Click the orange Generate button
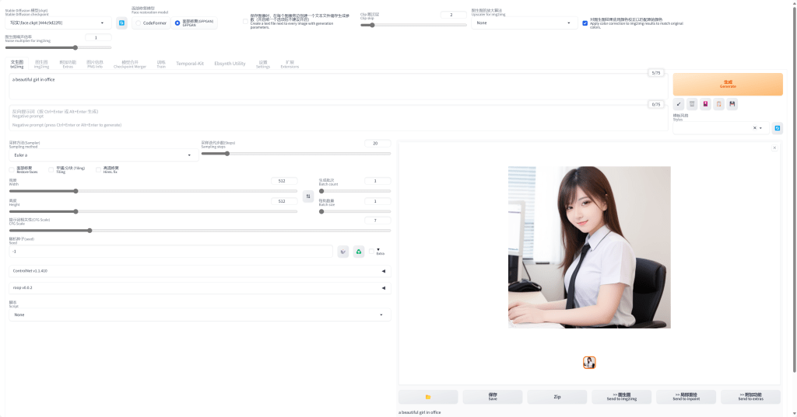 [x=727, y=84]
